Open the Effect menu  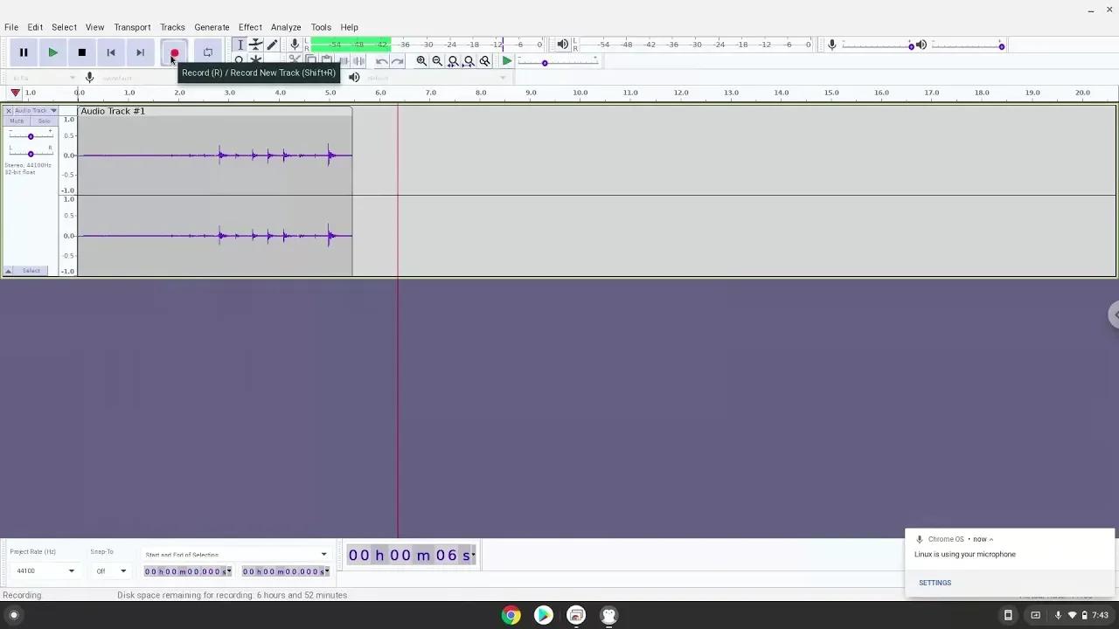[x=250, y=27]
